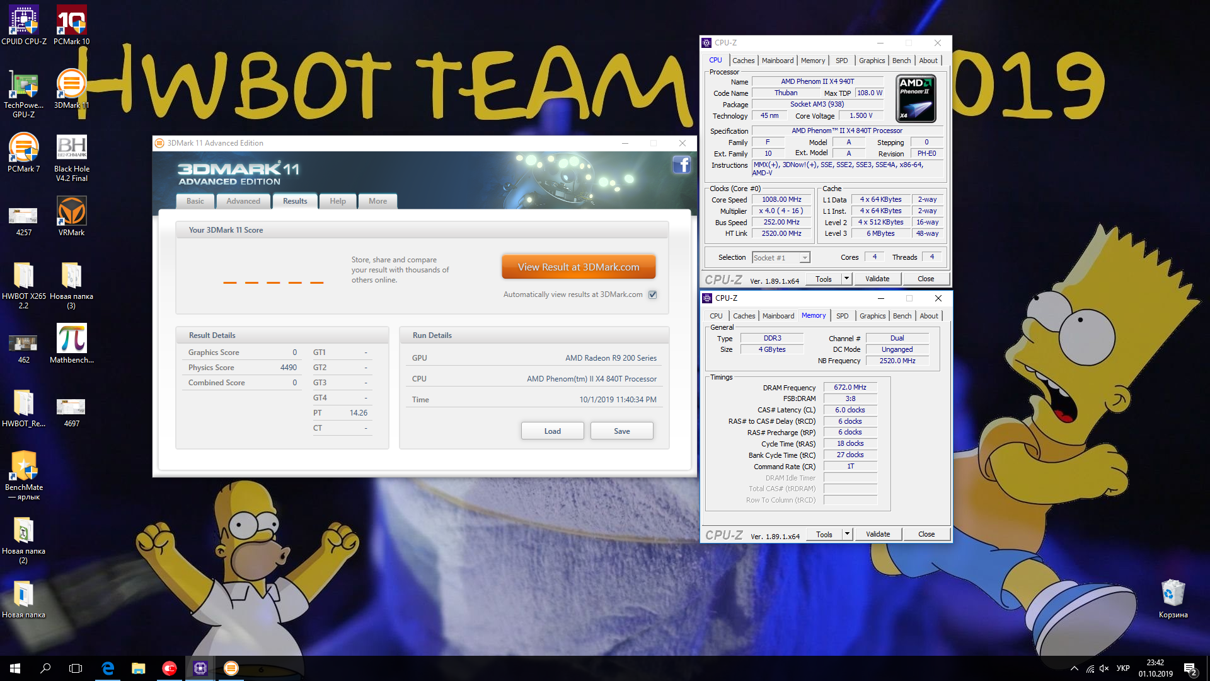The width and height of the screenshot is (1210, 681).
Task: Switch to the CPU-Z taskbar icon
Action: click(200, 668)
